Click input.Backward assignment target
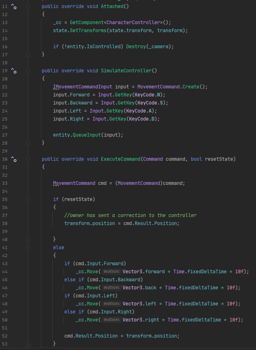This screenshot has width=256, height=350. tap(73, 103)
